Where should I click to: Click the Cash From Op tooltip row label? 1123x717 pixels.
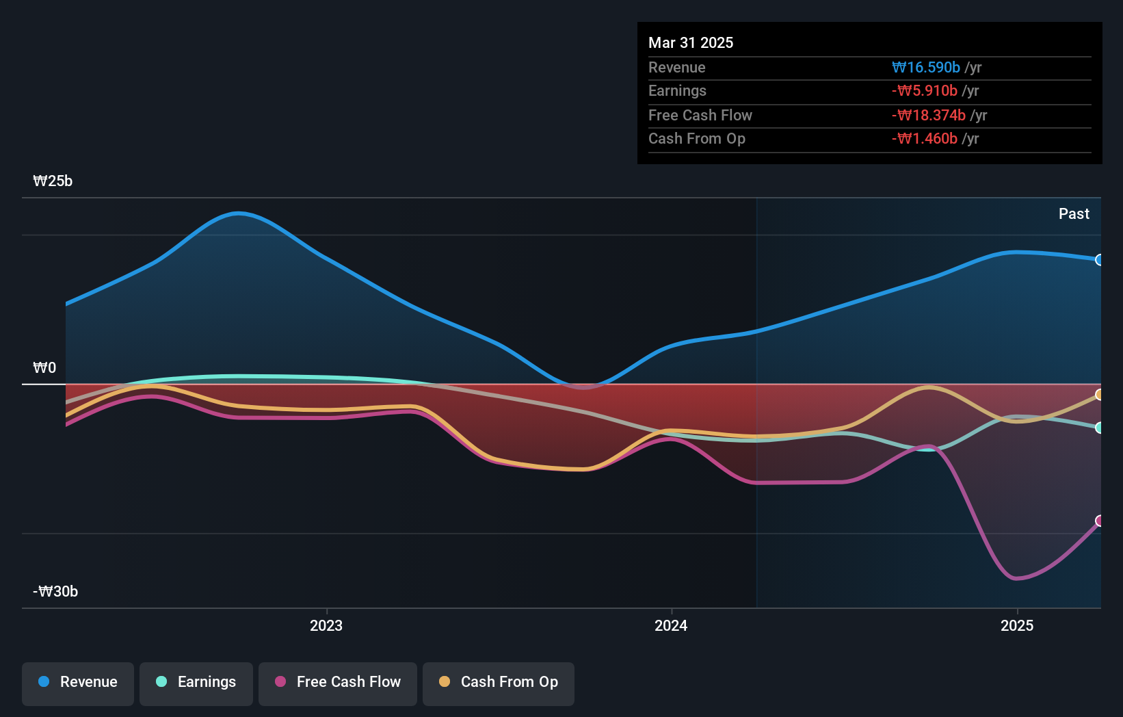coord(697,138)
